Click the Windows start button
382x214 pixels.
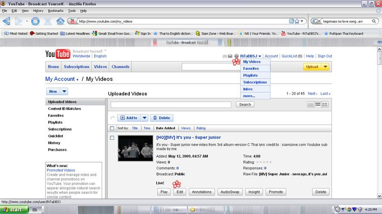(x=14, y=210)
